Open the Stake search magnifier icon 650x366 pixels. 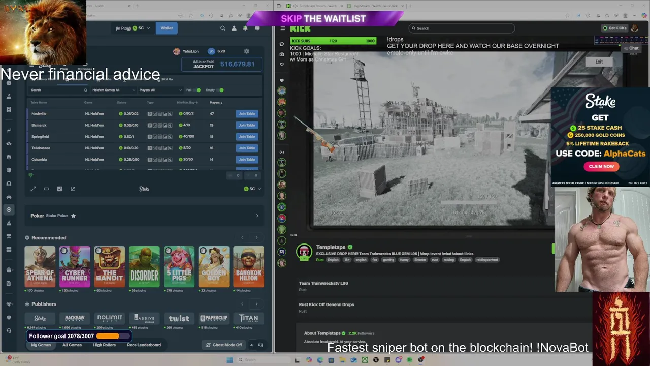[222, 28]
